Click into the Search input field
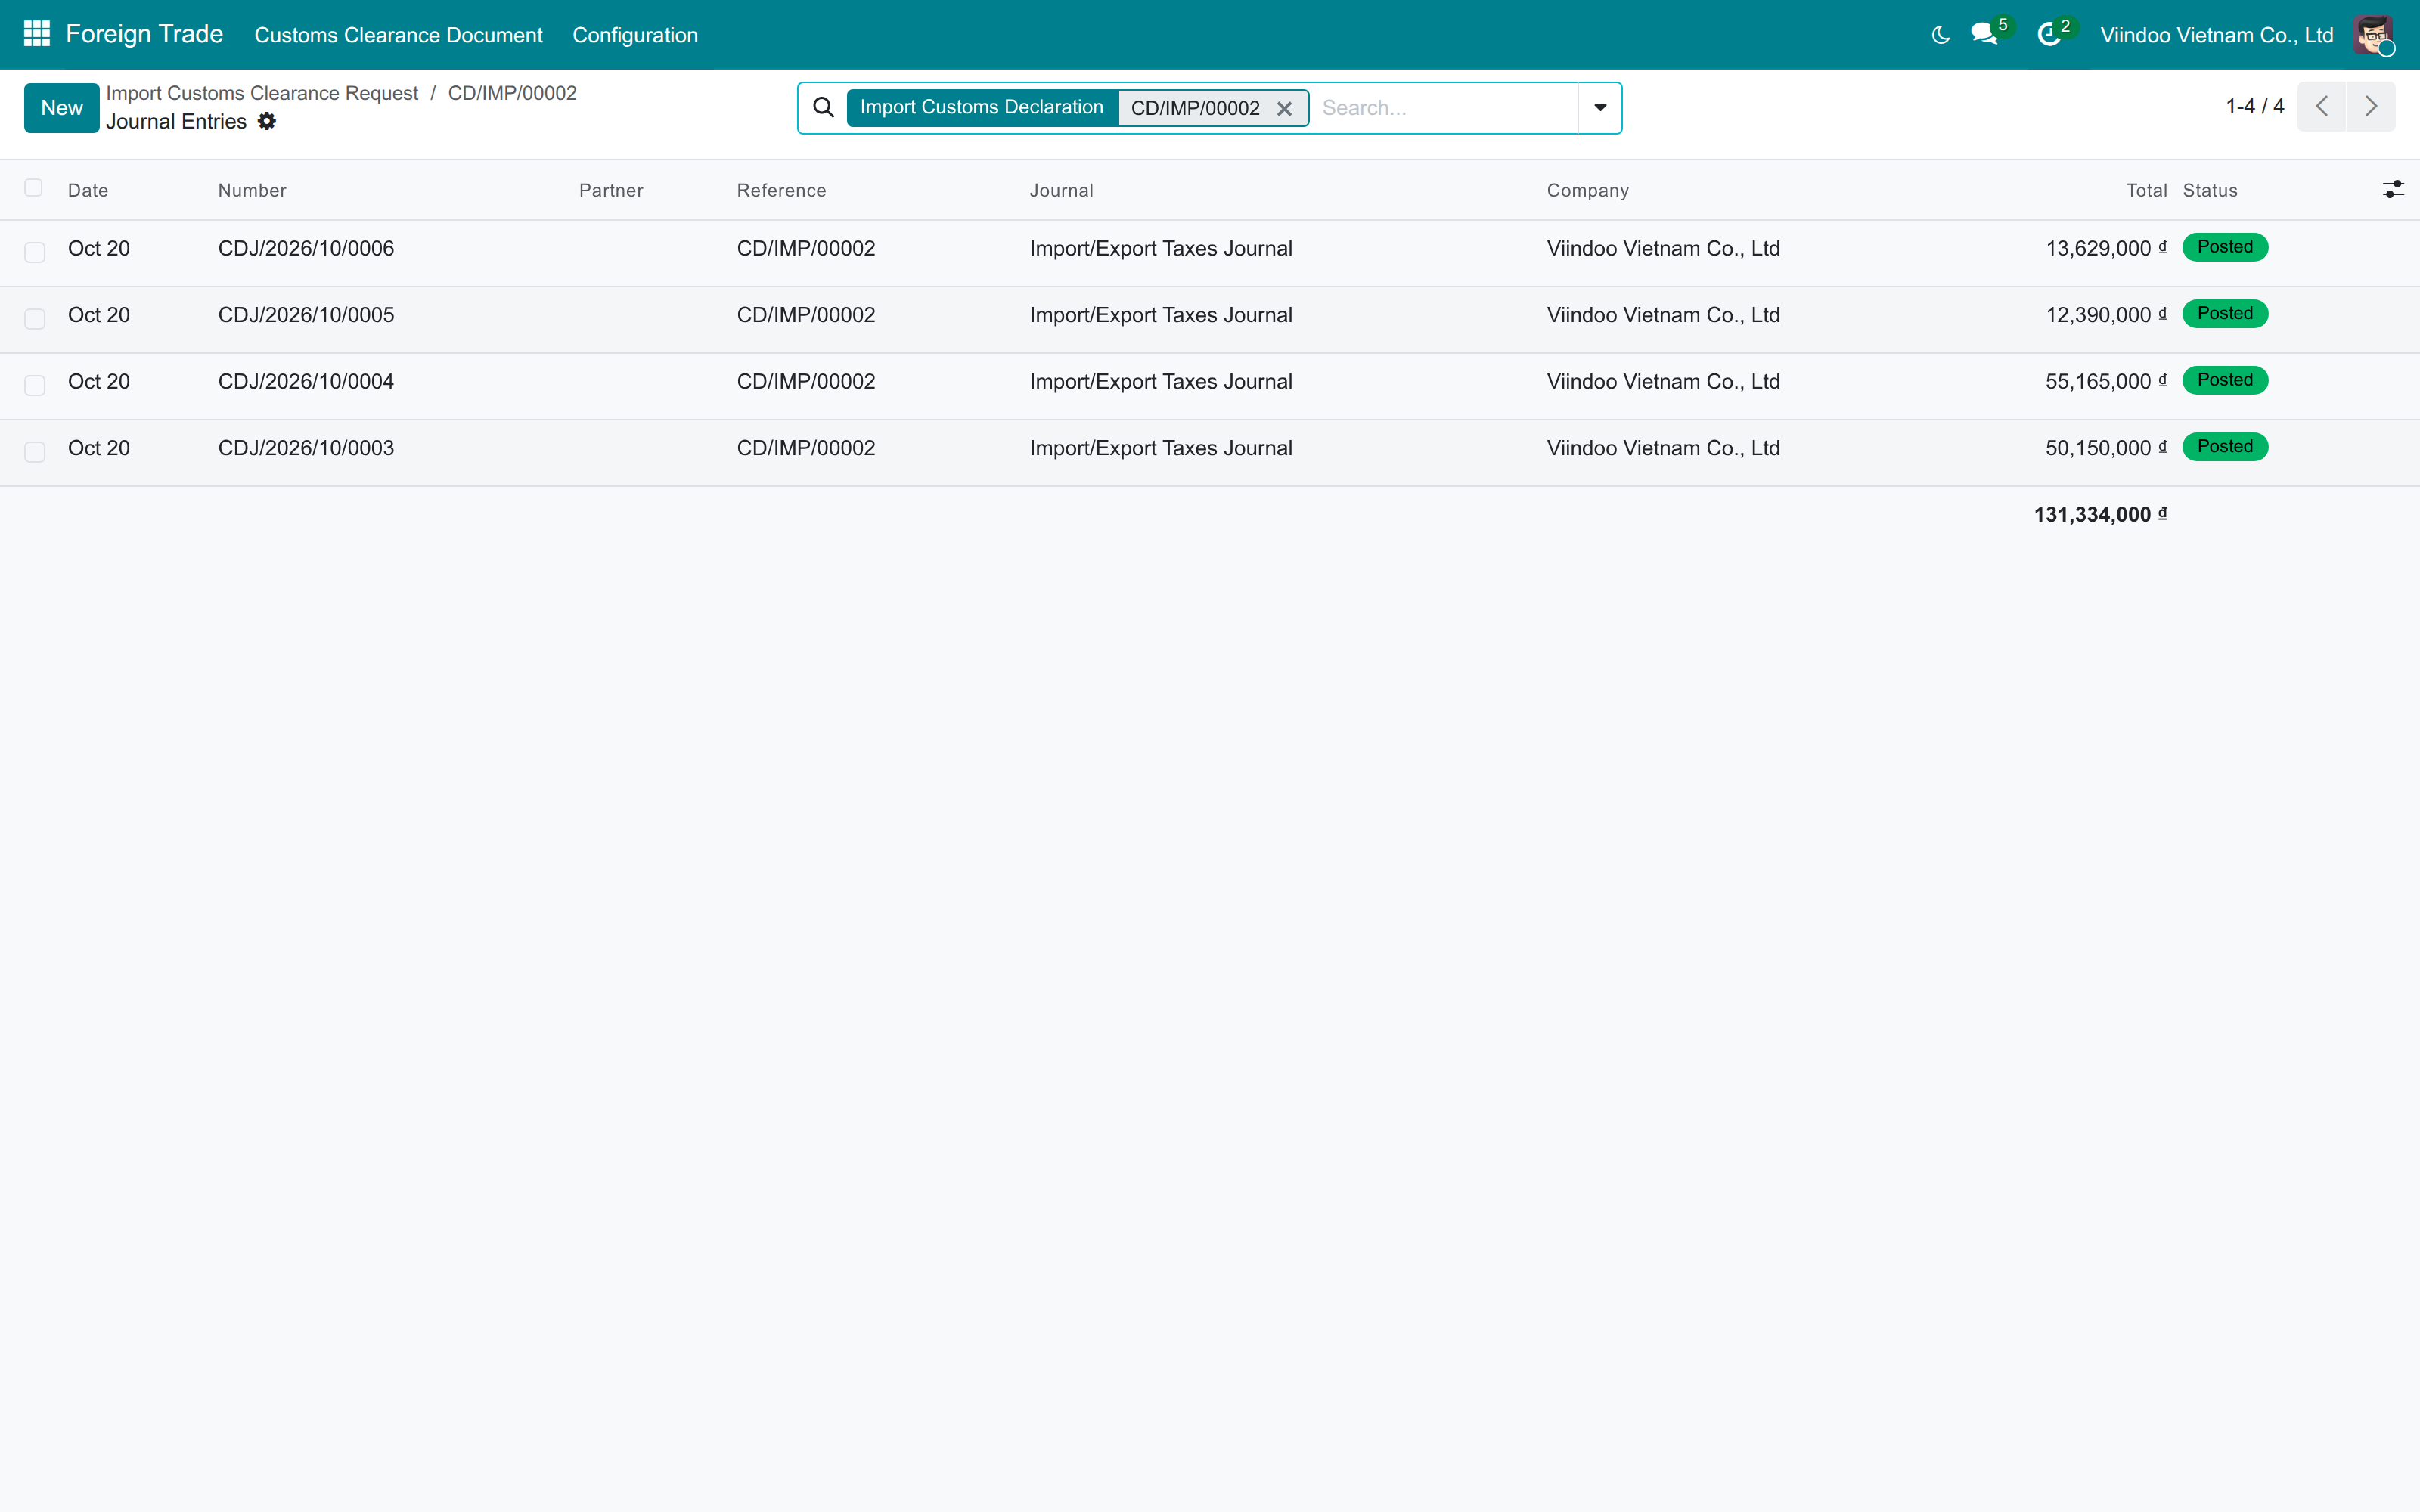This screenshot has width=2420, height=1512. 1444,108
